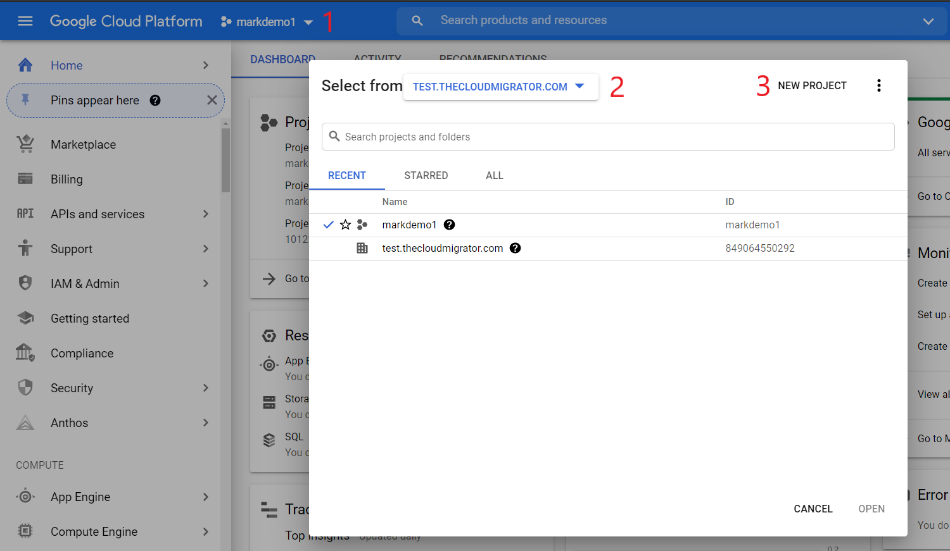
Task: Select the RECENT tab
Action: coord(347,176)
